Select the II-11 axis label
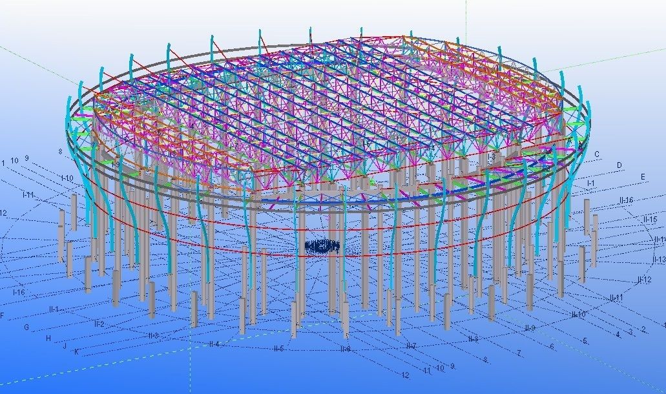666x394 pixels. coord(616,298)
